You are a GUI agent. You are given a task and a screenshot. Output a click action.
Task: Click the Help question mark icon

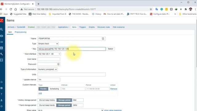(2, 94)
